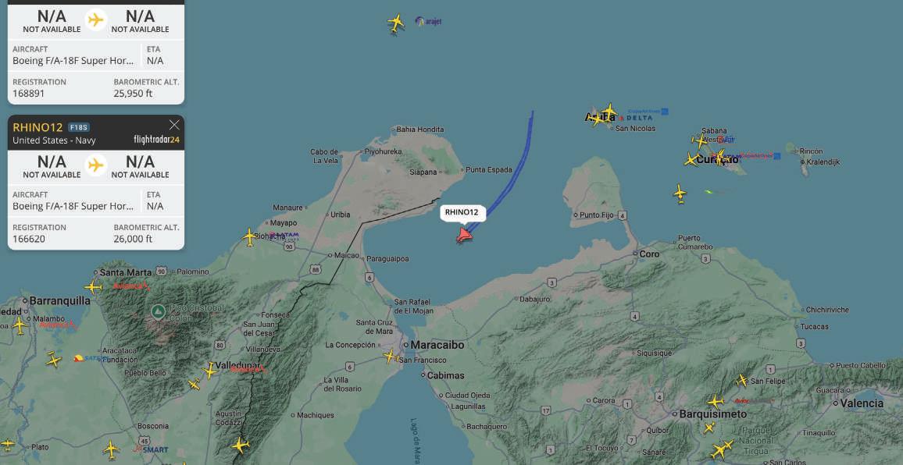This screenshot has height=465, width=903.
Task: Select the yellow plane south of Curaçao
Action: [680, 193]
